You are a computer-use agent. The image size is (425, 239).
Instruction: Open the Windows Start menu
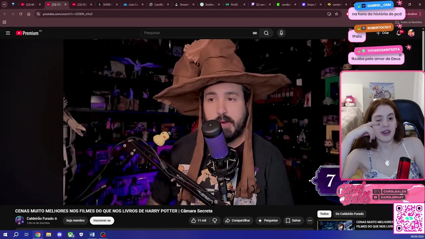point(5,235)
